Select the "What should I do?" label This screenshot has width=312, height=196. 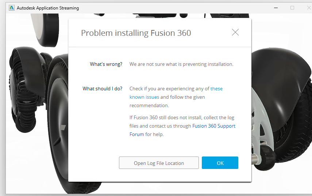point(103,88)
